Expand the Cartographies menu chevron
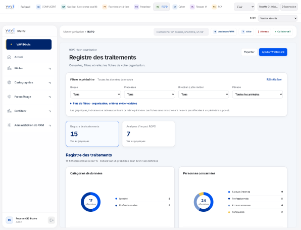The height and width of the screenshot is (230, 301). (49, 82)
